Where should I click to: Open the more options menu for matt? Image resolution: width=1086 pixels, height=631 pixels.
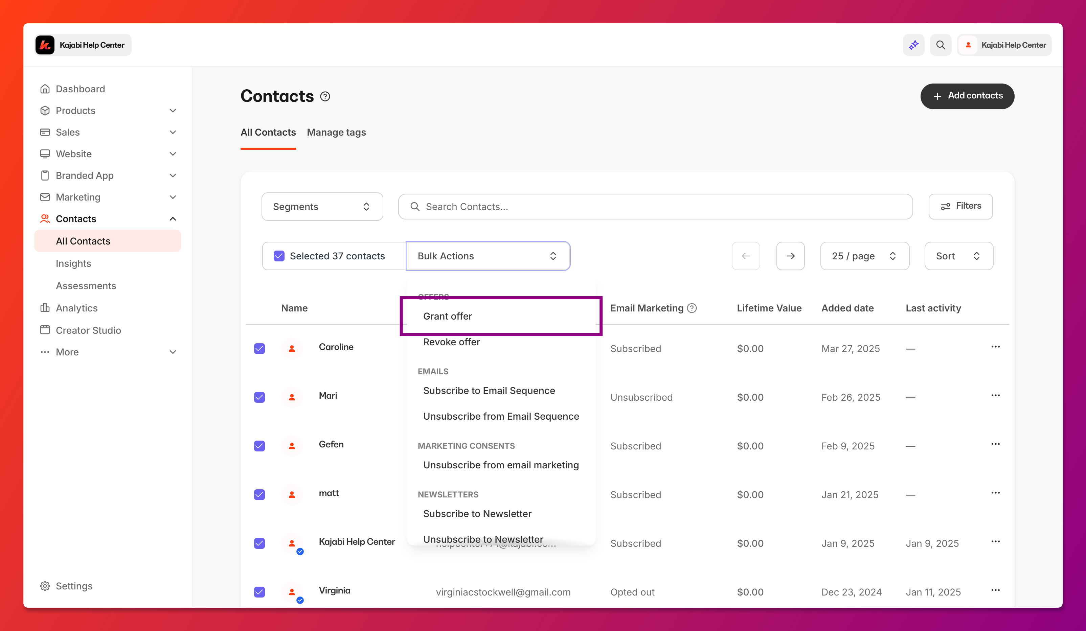[x=995, y=493]
